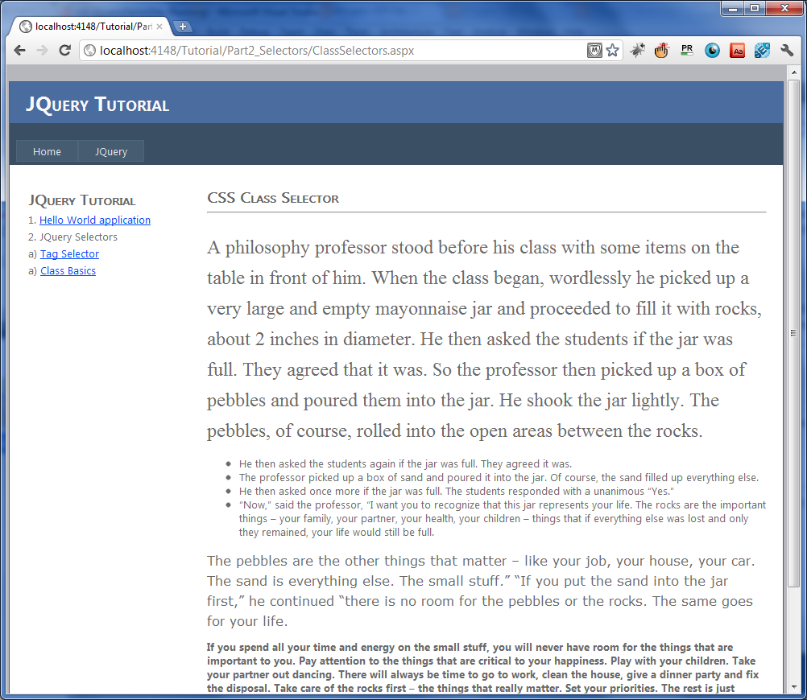Open a new browser tab
The width and height of the screenshot is (807, 700).
tap(184, 26)
